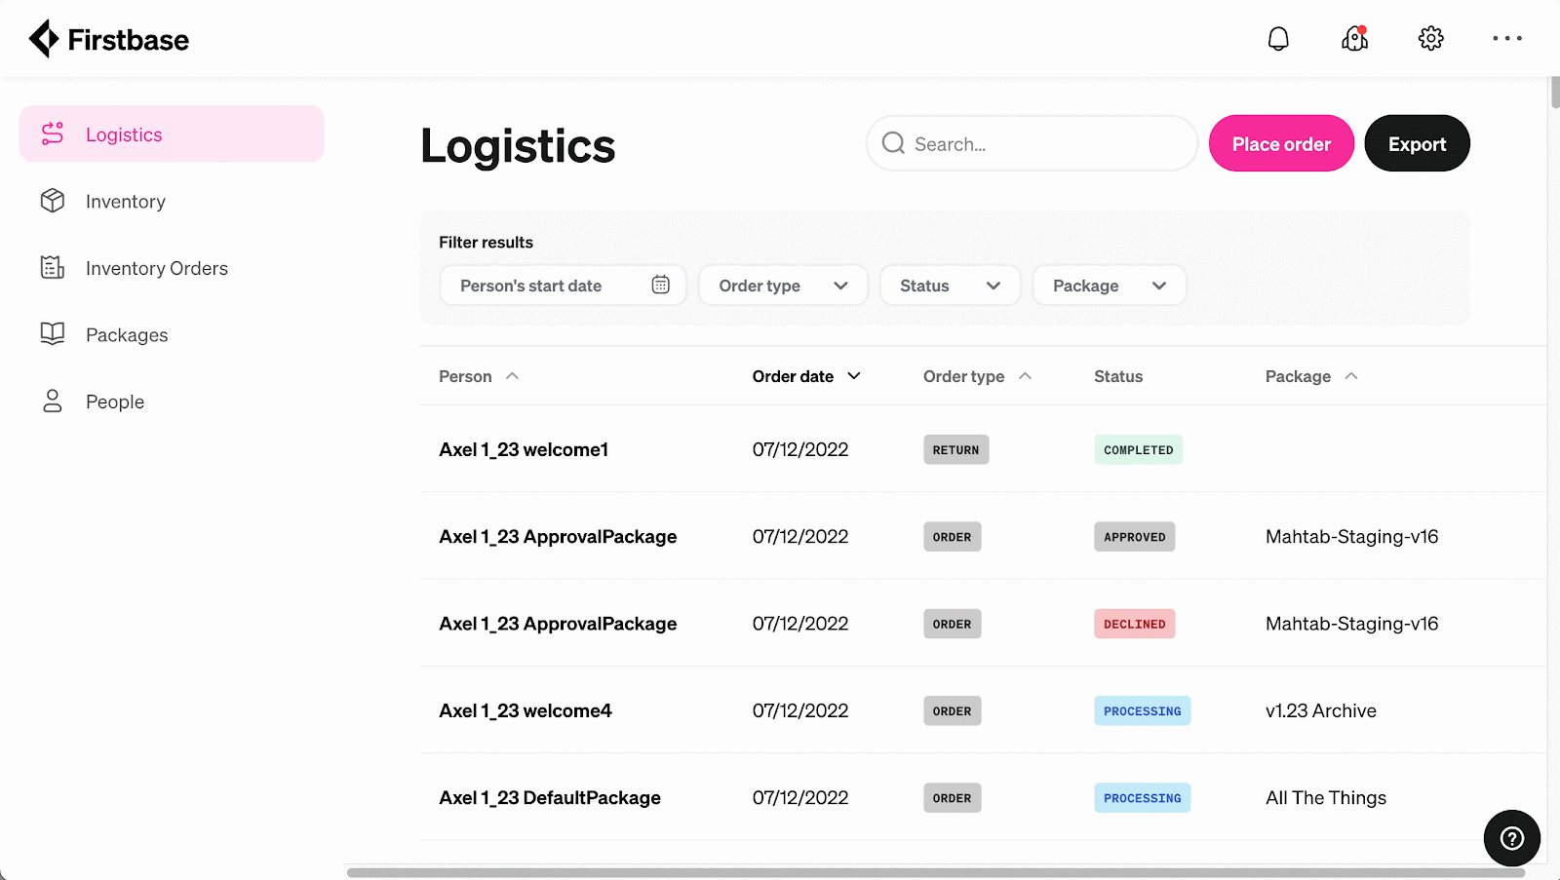
Task: Open the Person's start date filter
Action: 564,286
